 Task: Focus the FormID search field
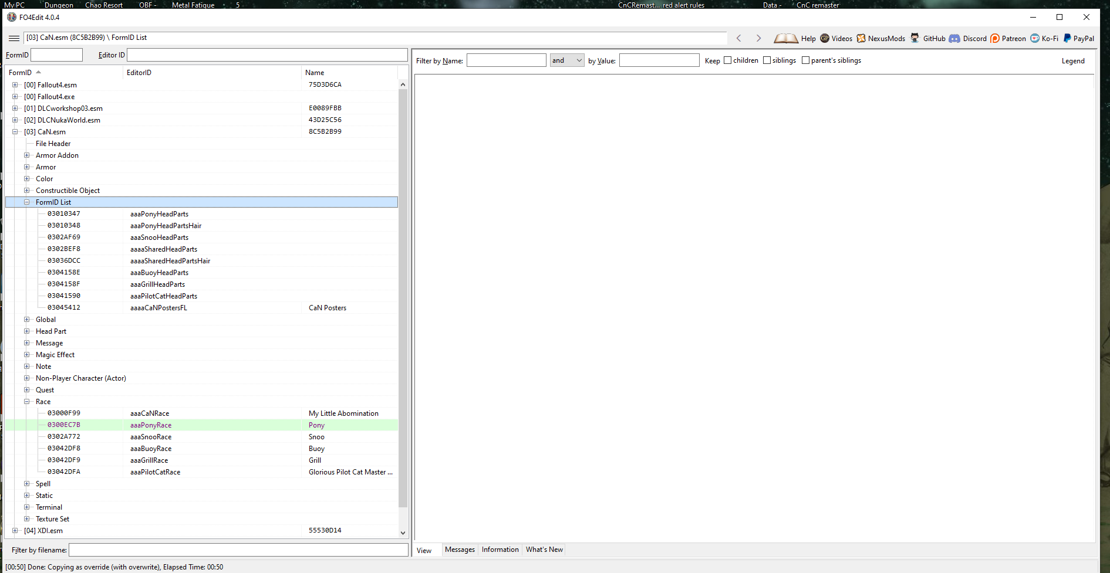tap(56, 55)
